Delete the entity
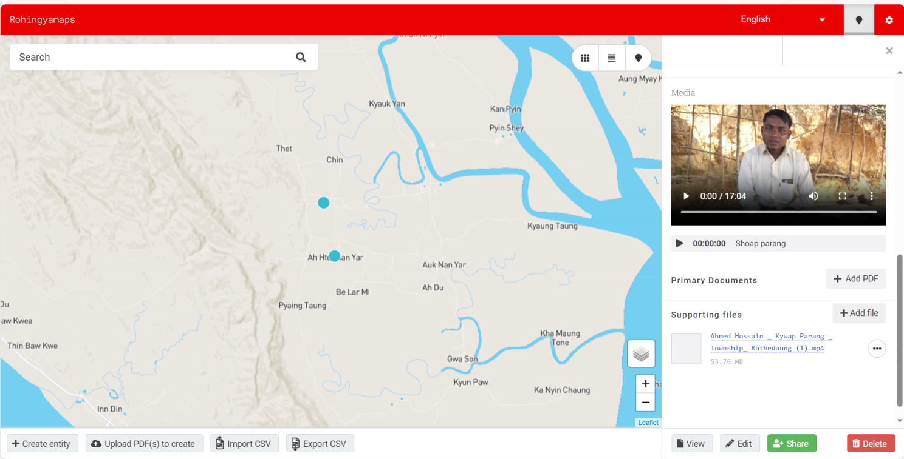 pos(871,444)
